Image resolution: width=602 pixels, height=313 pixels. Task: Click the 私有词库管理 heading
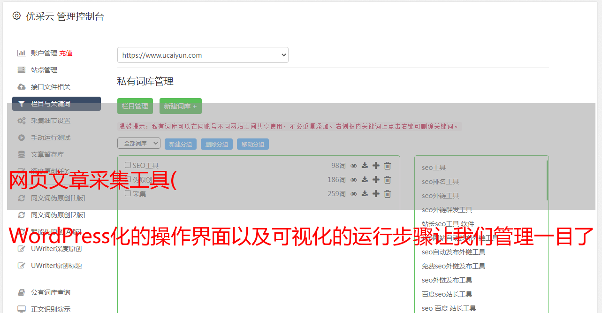(x=145, y=82)
